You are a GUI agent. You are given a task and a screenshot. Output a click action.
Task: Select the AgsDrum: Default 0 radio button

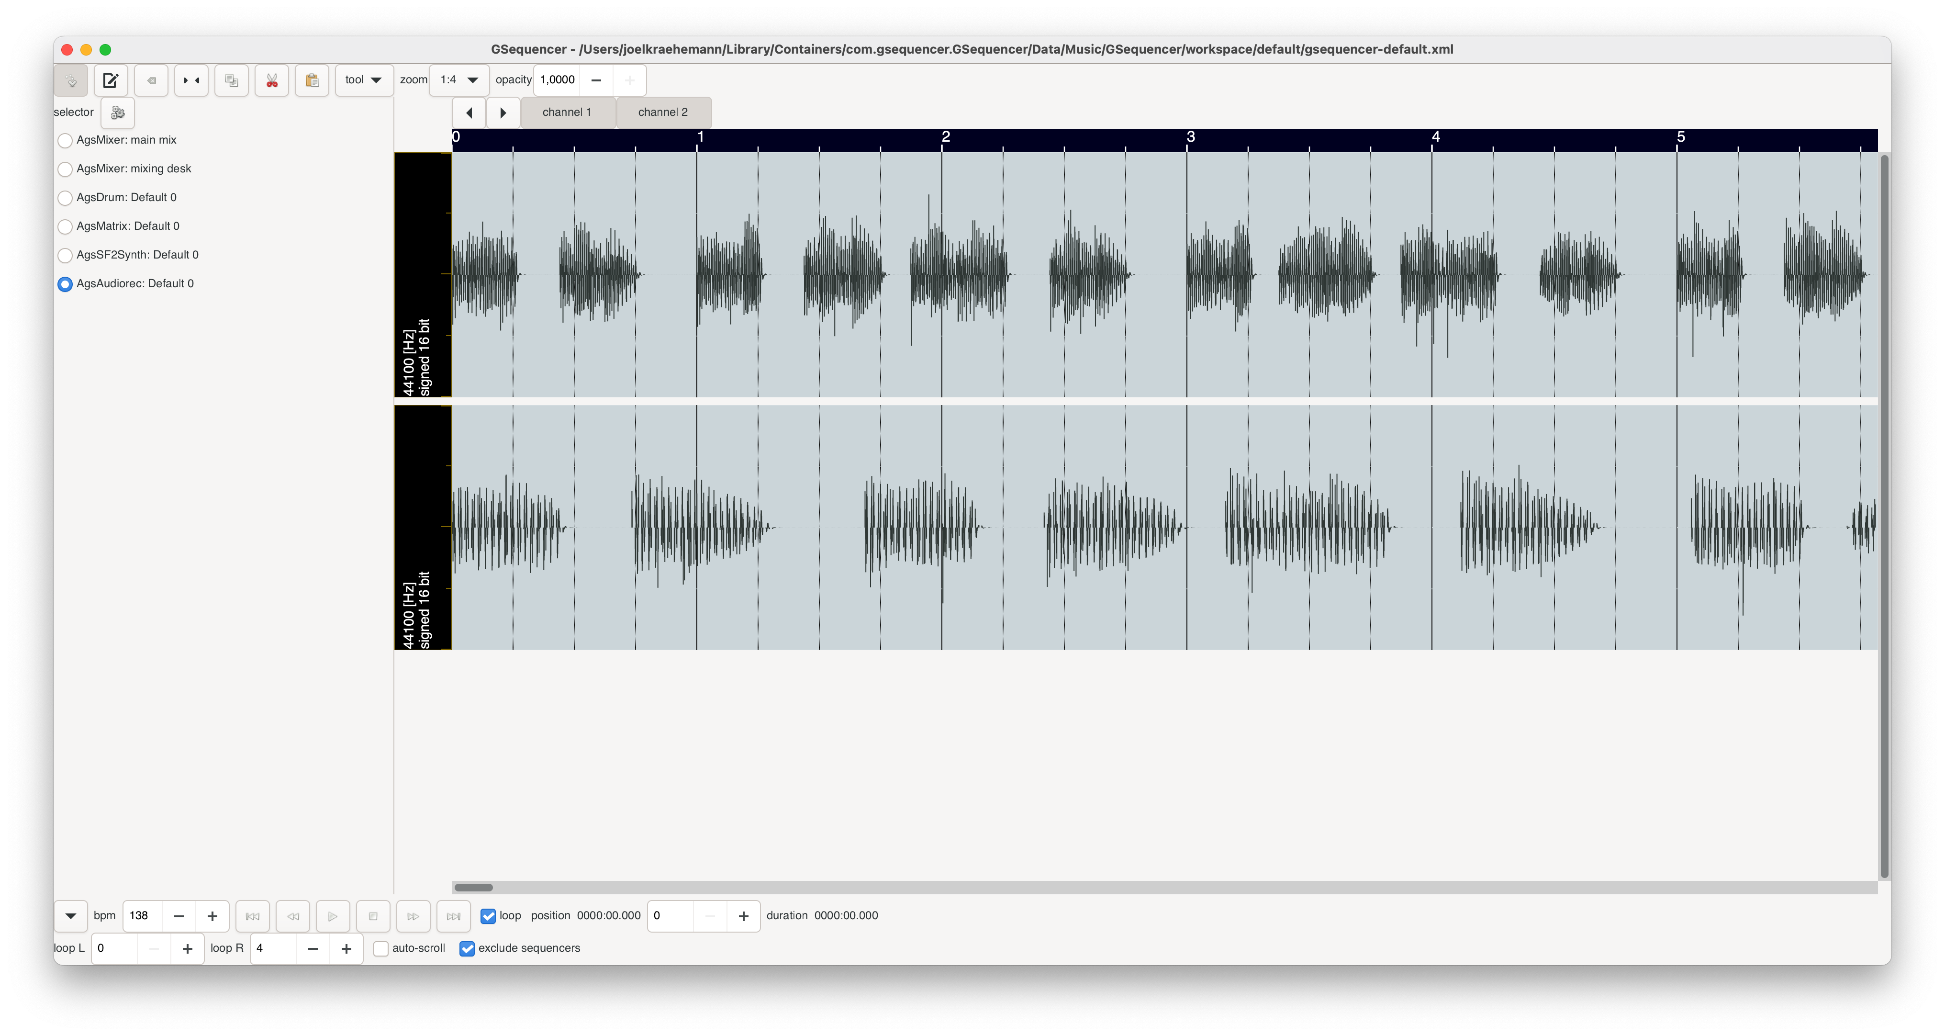click(x=65, y=198)
